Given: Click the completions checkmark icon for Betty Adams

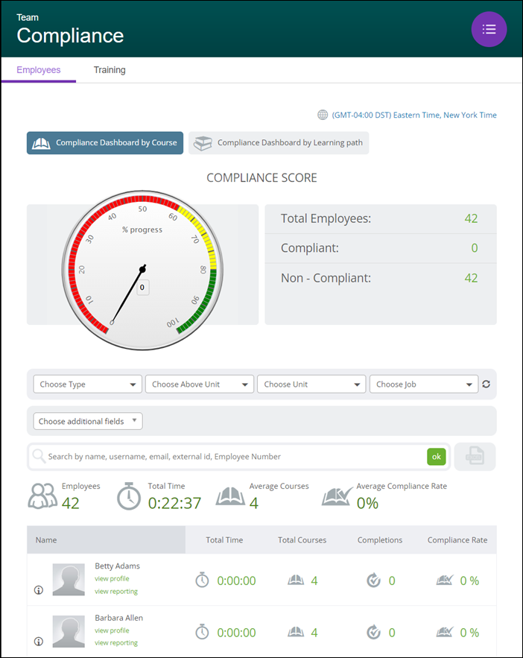Looking at the screenshot, I should [x=374, y=580].
